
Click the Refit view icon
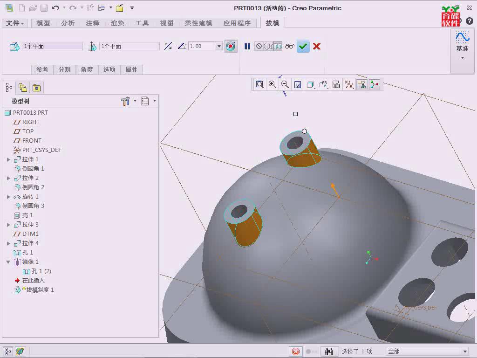click(260, 84)
